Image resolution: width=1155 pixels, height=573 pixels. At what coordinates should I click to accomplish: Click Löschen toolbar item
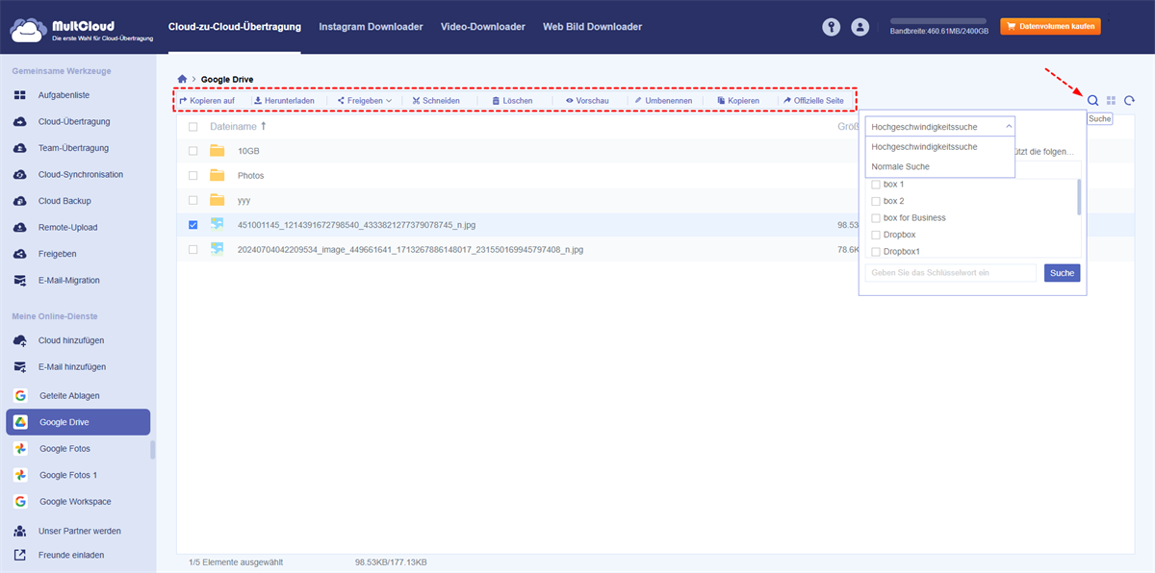click(x=512, y=100)
